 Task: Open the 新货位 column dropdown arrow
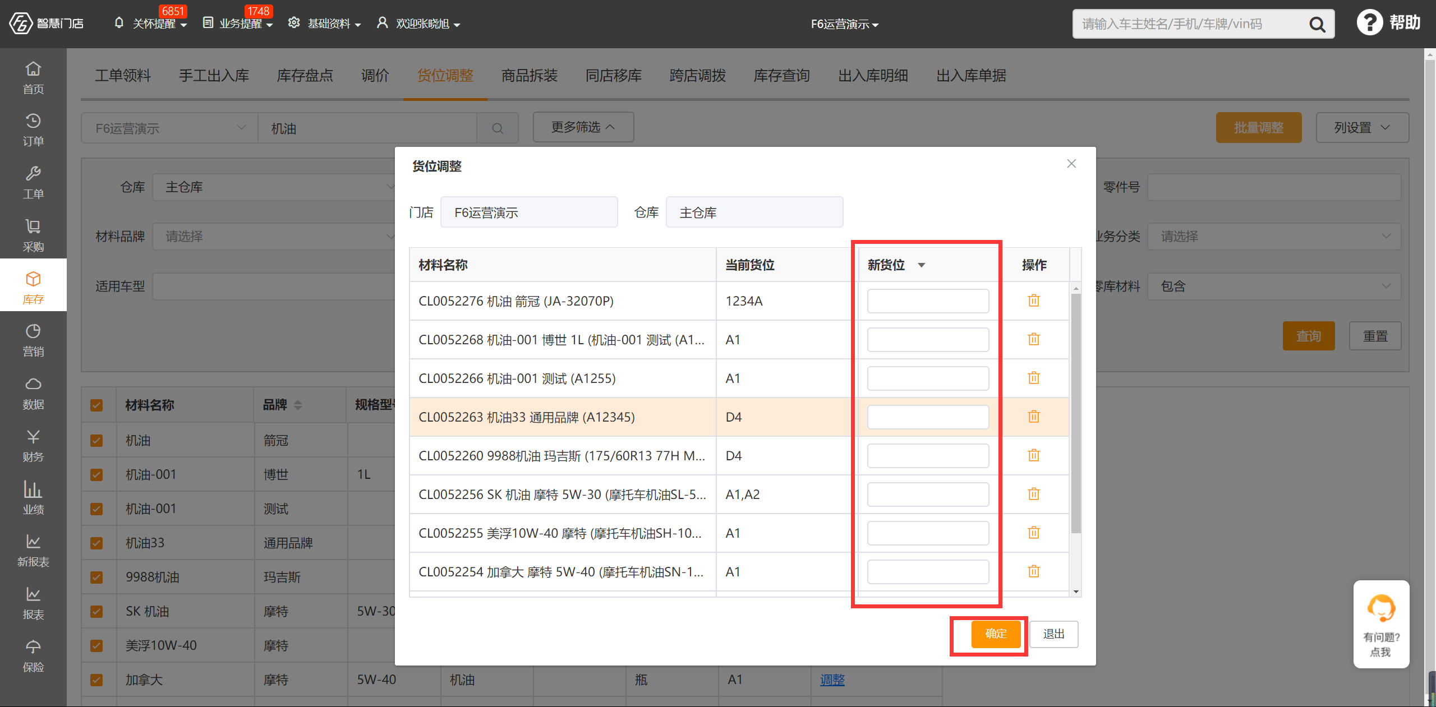(x=921, y=265)
